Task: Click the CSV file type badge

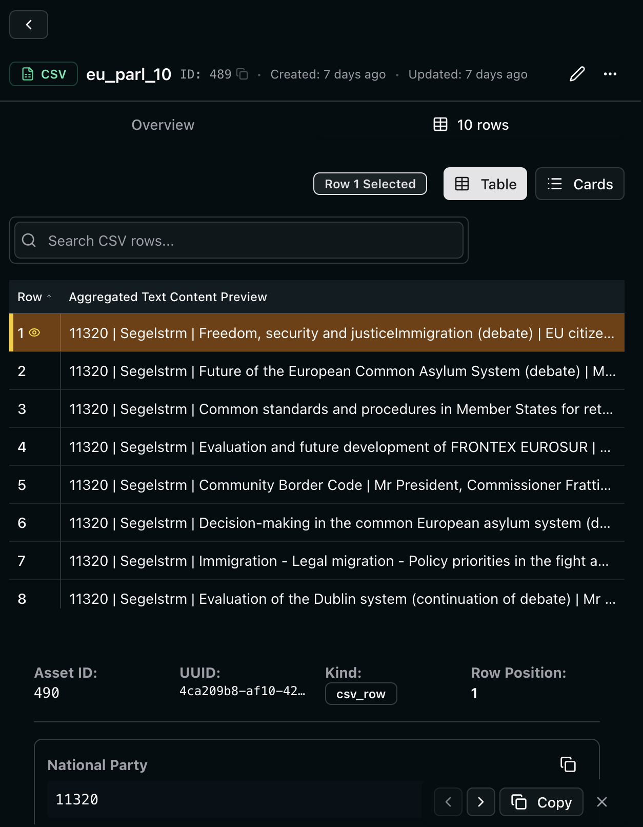Action: point(44,74)
